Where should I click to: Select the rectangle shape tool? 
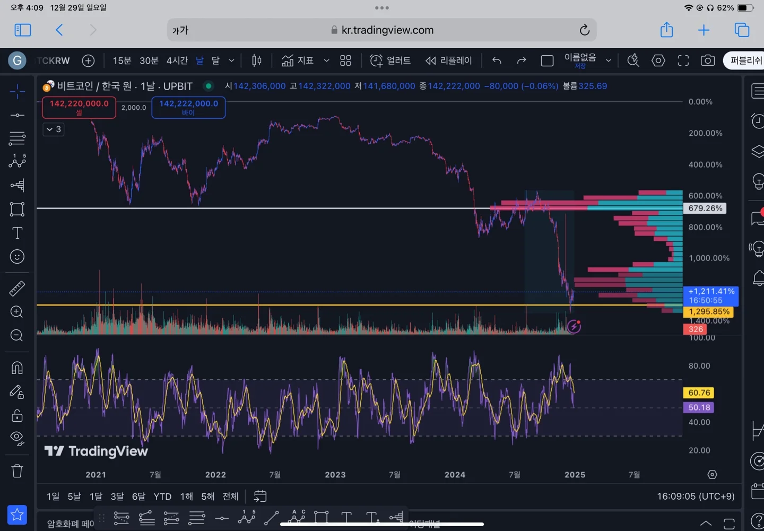17,209
